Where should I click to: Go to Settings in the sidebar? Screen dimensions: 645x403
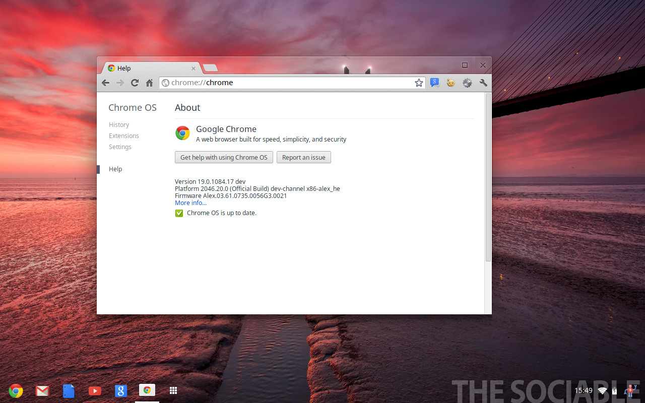[x=120, y=147]
